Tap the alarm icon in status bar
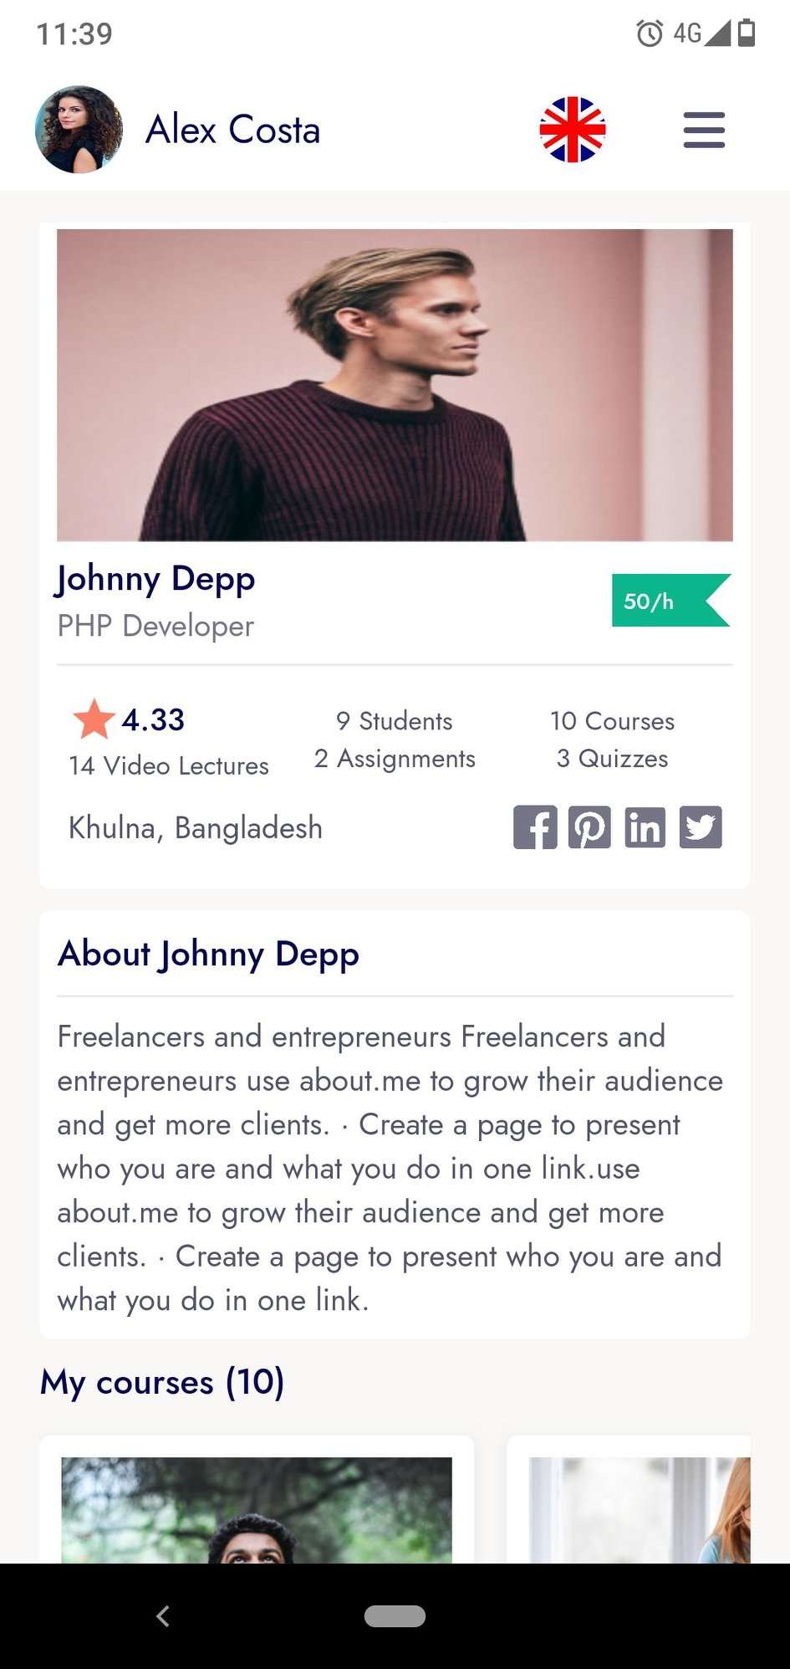Viewport: 790px width, 1669px height. [650, 33]
